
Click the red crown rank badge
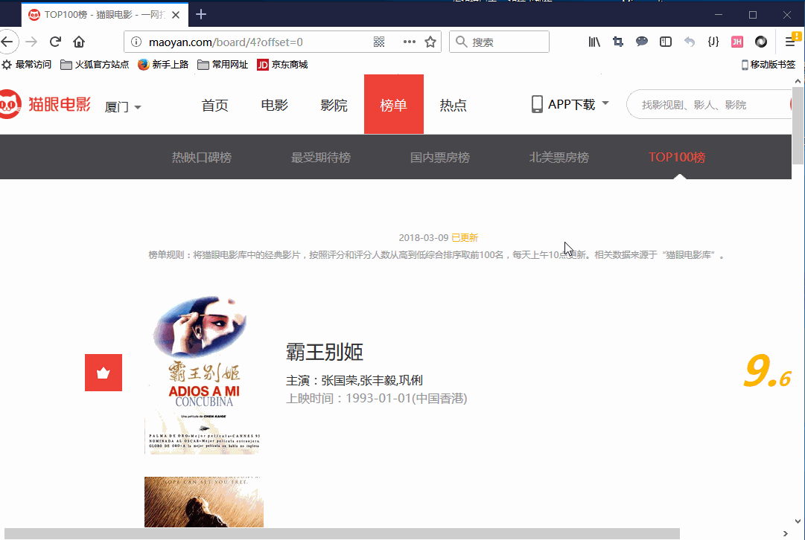[104, 373]
